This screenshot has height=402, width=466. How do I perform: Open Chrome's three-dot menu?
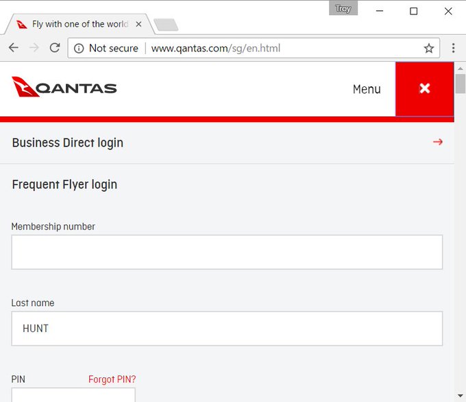click(x=453, y=48)
